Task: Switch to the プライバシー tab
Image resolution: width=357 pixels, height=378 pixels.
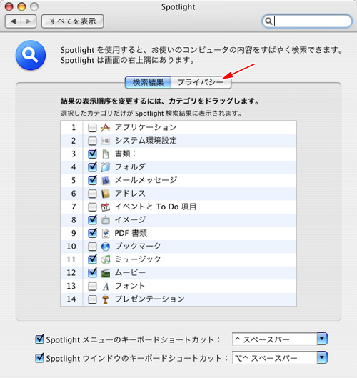Action: pyautogui.click(x=201, y=82)
